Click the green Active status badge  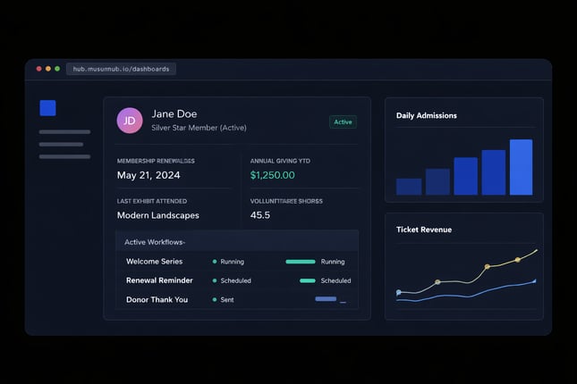(343, 121)
